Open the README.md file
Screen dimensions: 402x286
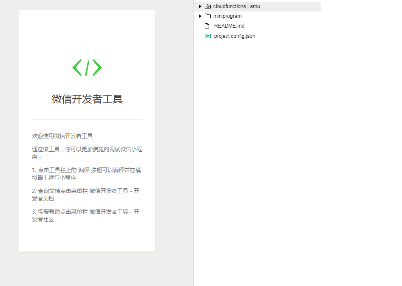tap(229, 26)
